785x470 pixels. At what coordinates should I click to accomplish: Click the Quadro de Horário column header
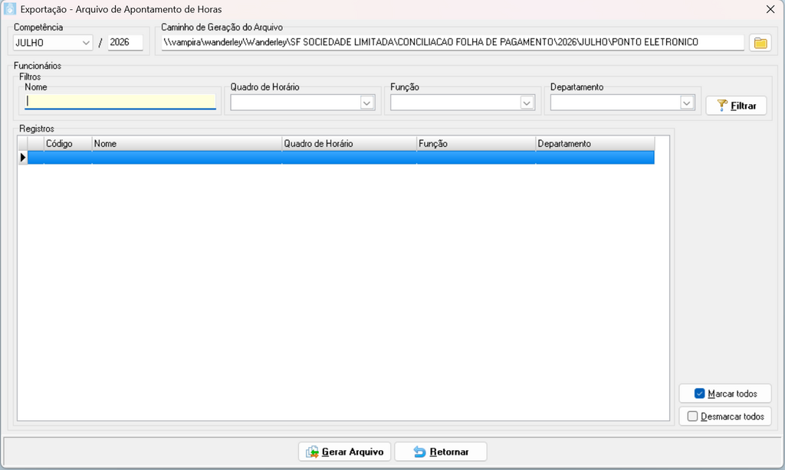point(349,143)
